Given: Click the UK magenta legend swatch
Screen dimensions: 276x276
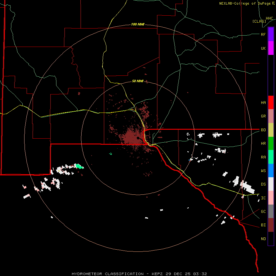Looking at the screenshot, I should pos(271,48).
